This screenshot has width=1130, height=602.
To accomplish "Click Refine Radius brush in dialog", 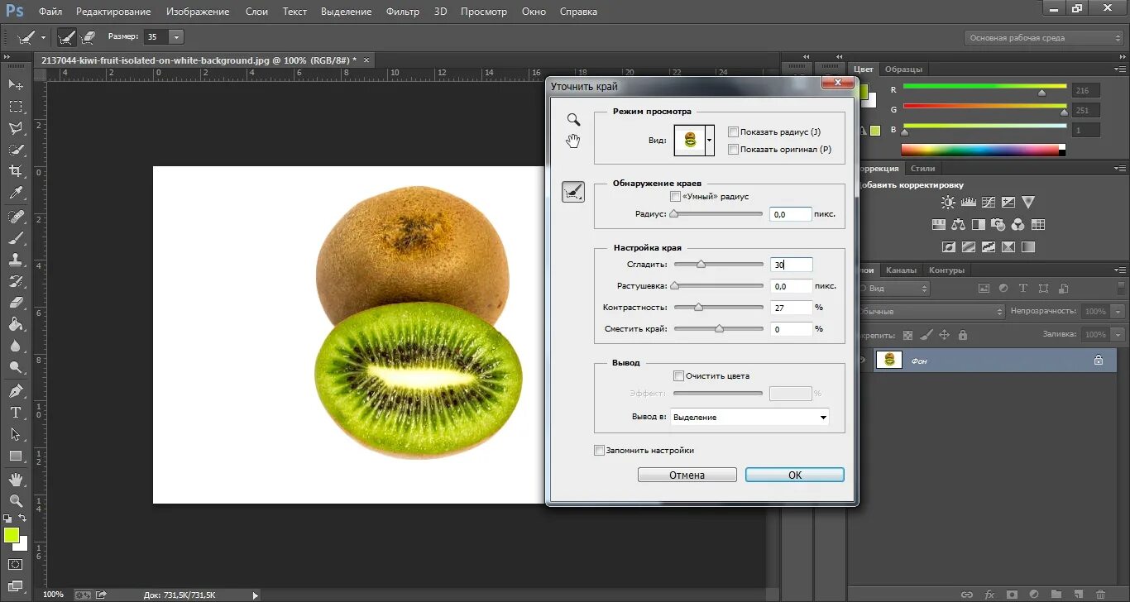I will tap(573, 193).
